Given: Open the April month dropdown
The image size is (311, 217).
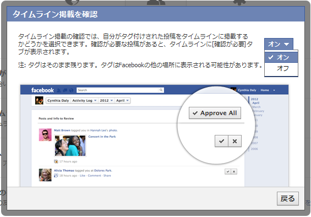Looking at the screenshot, I should pos(122,100).
